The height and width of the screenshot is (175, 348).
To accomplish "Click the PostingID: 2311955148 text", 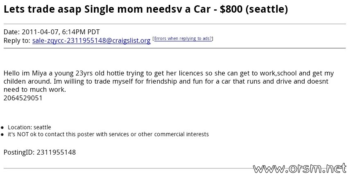I will [40, 152].
